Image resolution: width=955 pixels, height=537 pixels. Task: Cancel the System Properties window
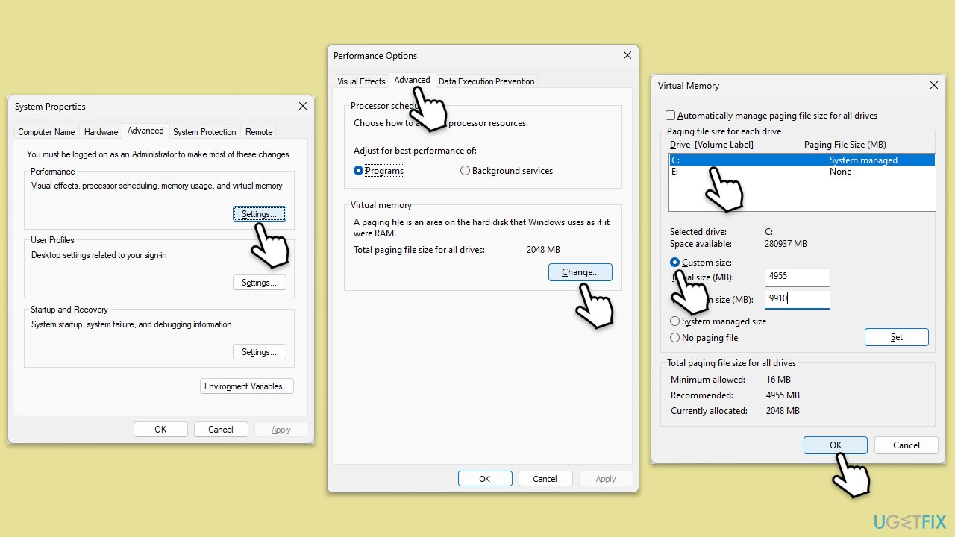click(221, 430)
